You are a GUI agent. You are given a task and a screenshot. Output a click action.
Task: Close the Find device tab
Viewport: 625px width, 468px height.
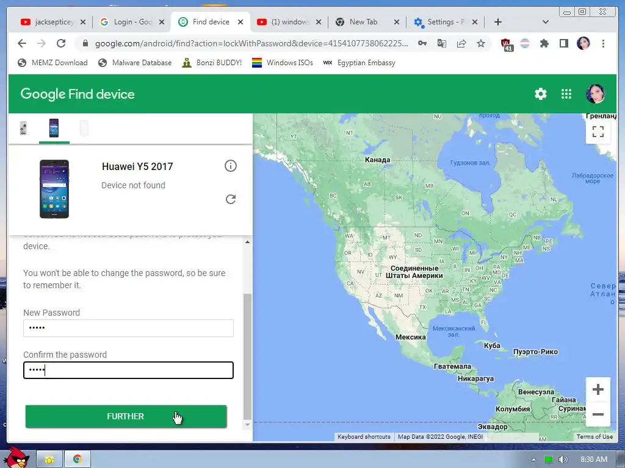(240, 22)
